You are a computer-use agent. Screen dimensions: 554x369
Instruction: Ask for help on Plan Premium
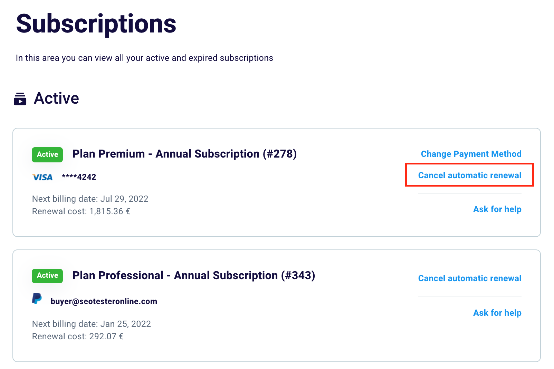[x=497, y=209]
